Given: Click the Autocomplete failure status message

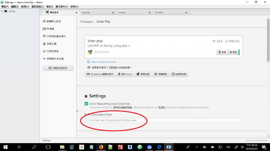Looking at the screenshot, I should pos(257,141).
